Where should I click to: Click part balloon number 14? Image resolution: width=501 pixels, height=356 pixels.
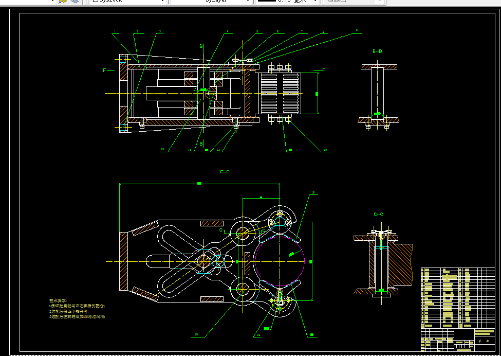[190, 150]
